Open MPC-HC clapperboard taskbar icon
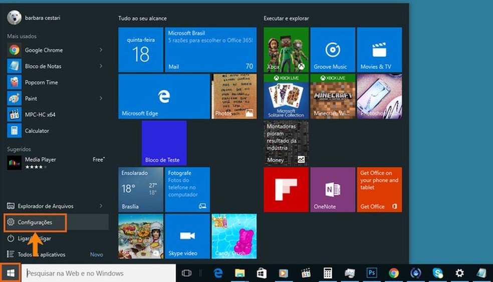 305,273
